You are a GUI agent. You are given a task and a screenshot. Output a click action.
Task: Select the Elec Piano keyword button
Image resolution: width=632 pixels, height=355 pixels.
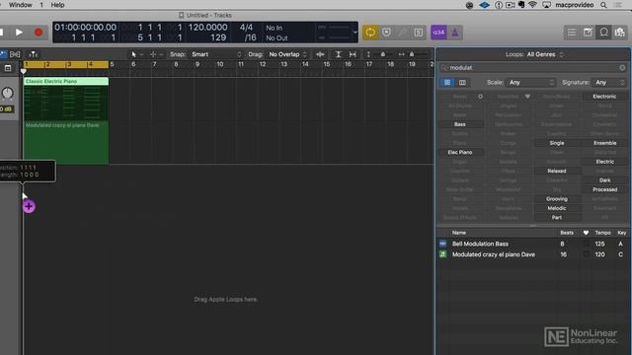pyautogui.click(x=460, y=153)
